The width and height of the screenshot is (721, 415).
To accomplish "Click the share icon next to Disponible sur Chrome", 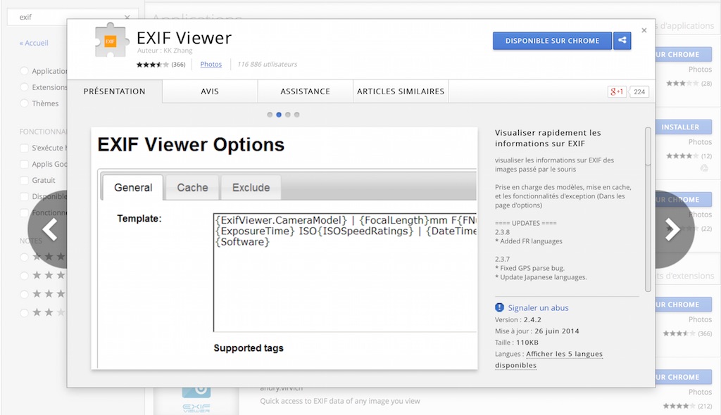I will (x=622, y=40).
